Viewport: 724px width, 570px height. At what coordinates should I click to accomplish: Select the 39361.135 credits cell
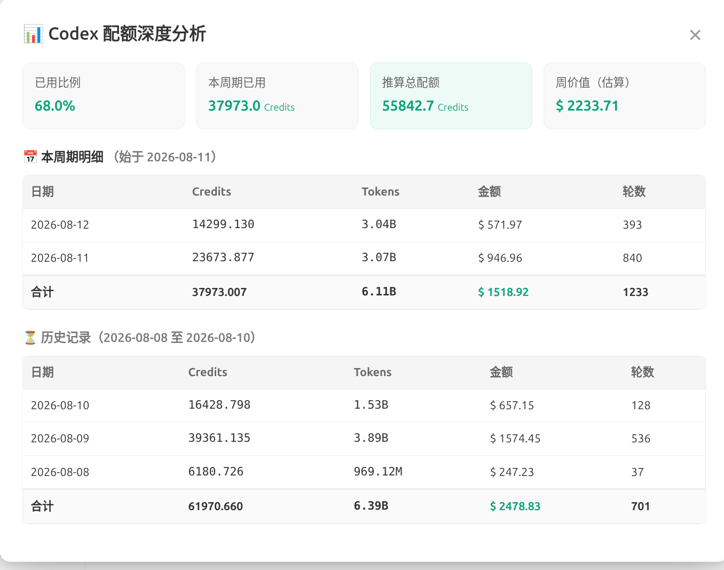coord(219,438)
